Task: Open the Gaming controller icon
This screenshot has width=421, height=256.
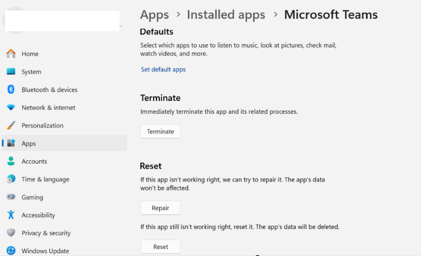Action: (x=11, y=197)
